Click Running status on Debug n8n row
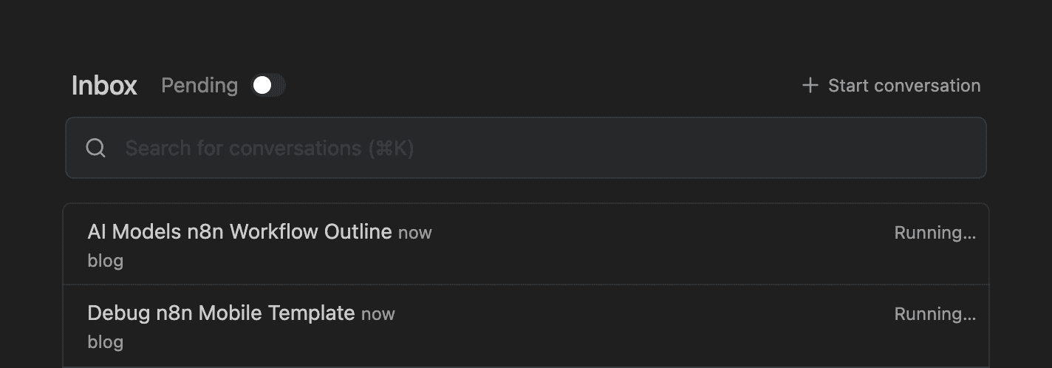1052x368 pixels. pyautogui.click(x=935, y=315)
